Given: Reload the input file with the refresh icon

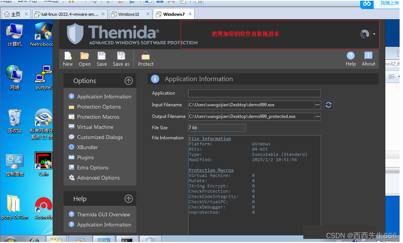Looking at the screenshot, I should click(328, 105).
